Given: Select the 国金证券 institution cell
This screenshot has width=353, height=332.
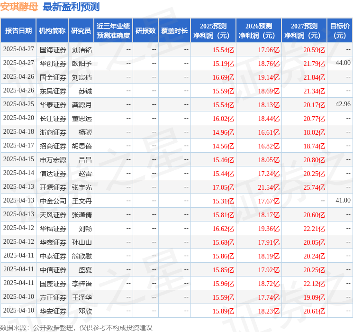Looking at the screenshot, I should click(x=53, y=77).
